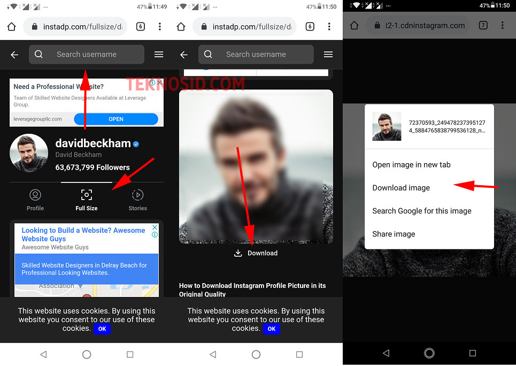Tap Android back button in left phone
The width and height of the screenshot is (516, 366).
tap(43, 354)
